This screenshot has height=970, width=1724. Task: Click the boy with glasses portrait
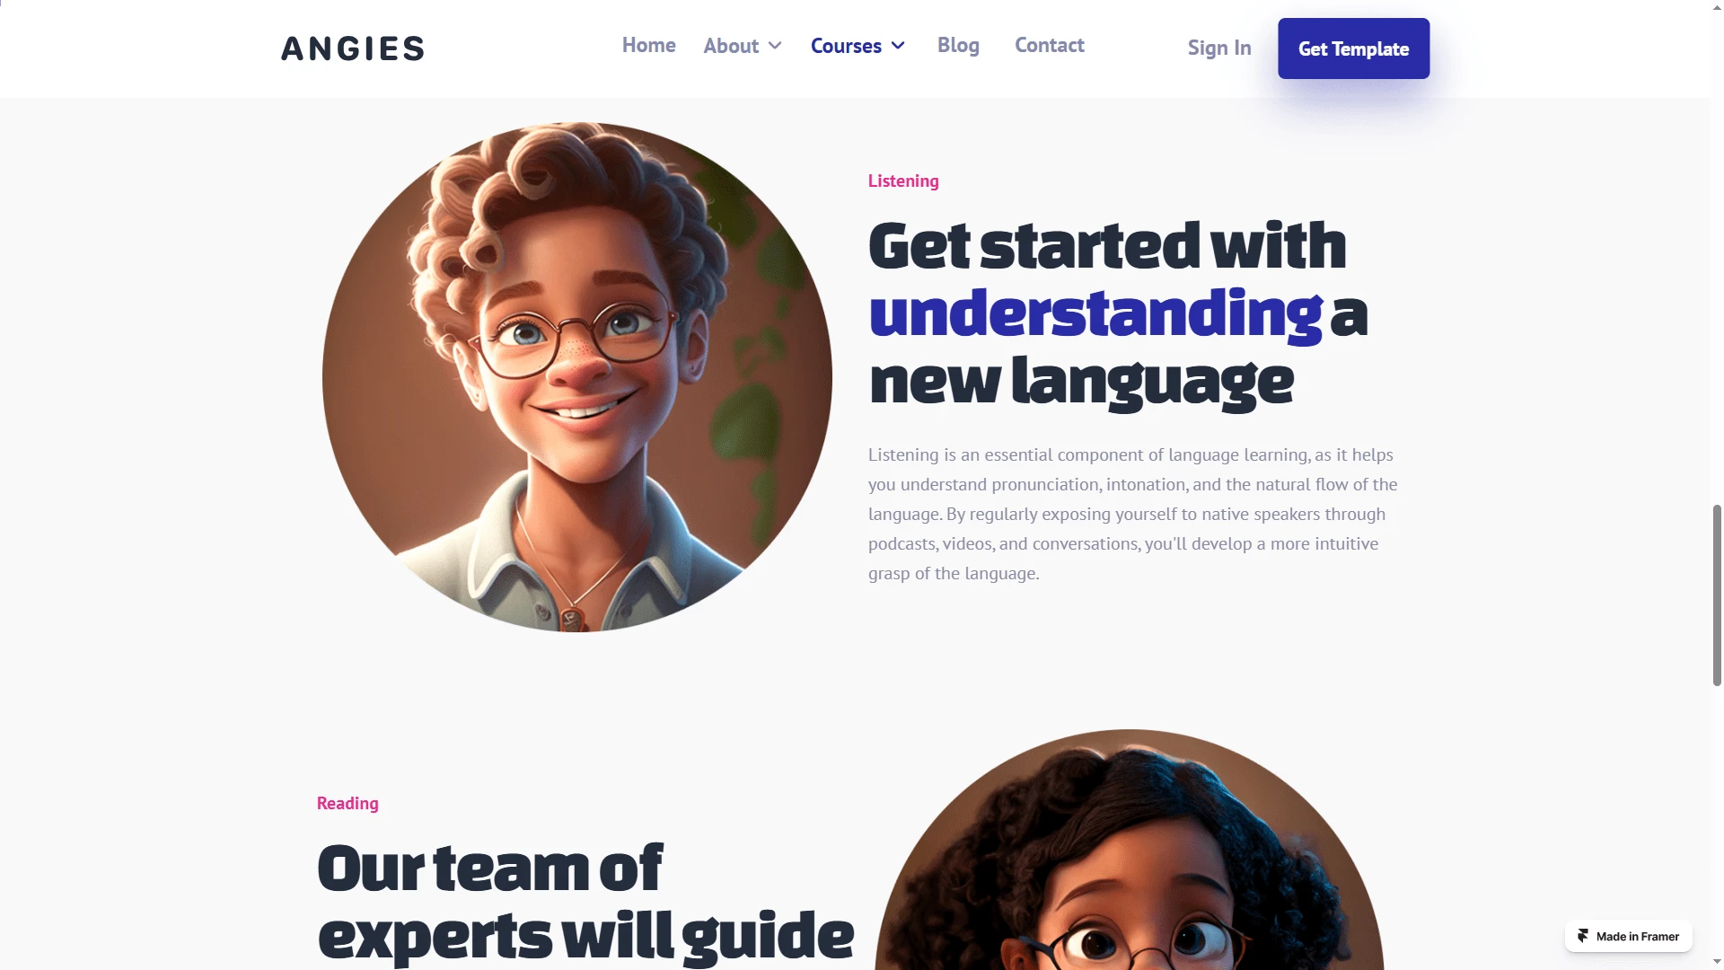tap(576, 377)
